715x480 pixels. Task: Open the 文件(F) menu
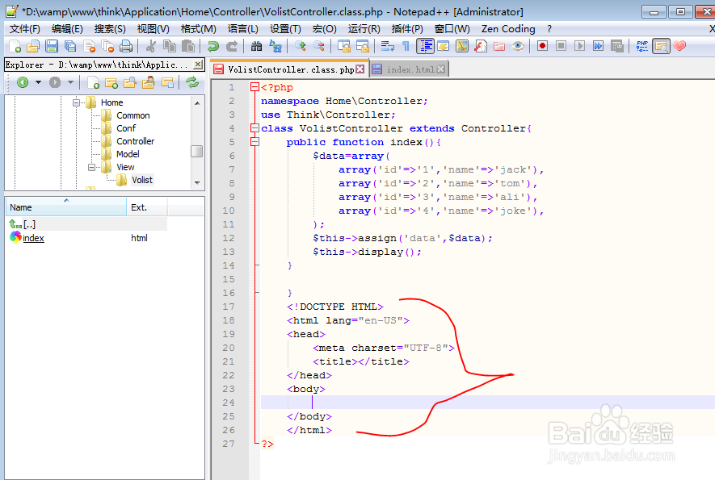click(x=25, y=29)
